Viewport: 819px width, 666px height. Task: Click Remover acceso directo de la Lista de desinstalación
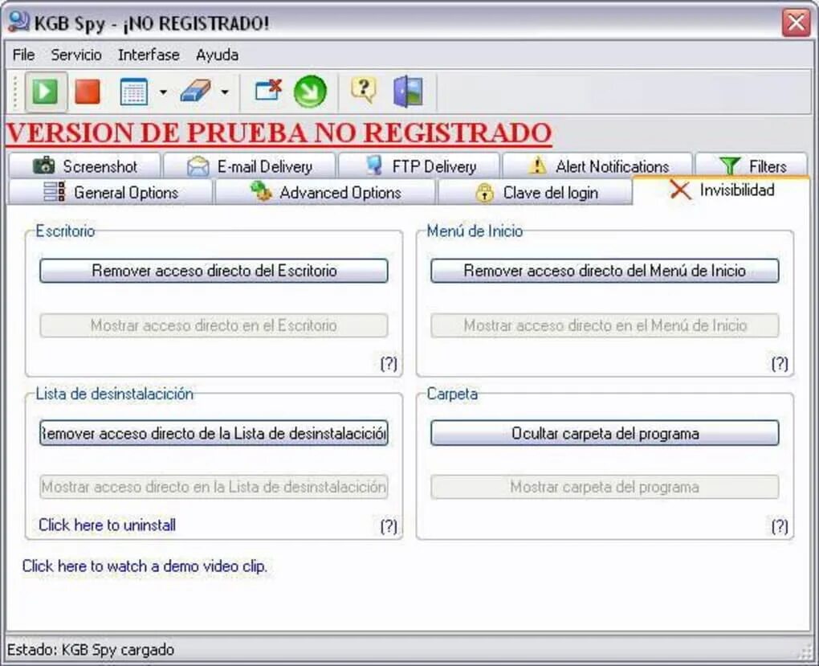click(x=214, y=433)
